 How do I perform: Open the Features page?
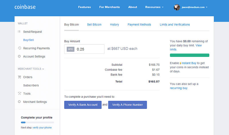tap(84, 7)
